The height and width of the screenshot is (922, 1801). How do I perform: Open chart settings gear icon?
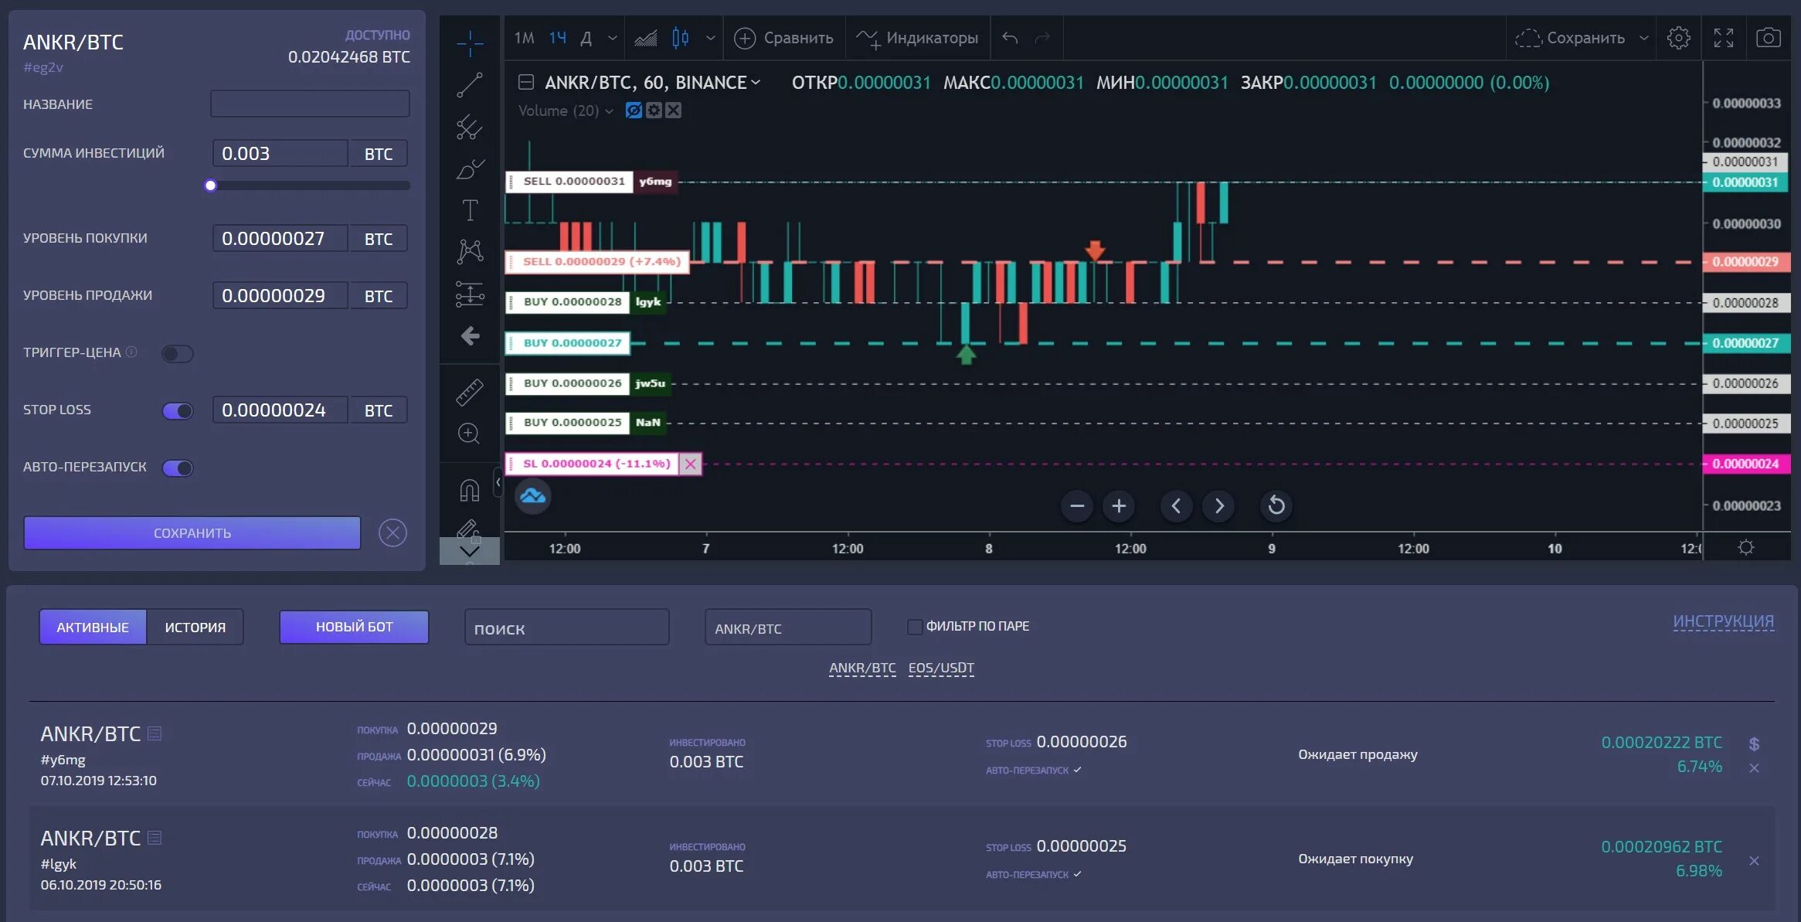click(1678, 38)
